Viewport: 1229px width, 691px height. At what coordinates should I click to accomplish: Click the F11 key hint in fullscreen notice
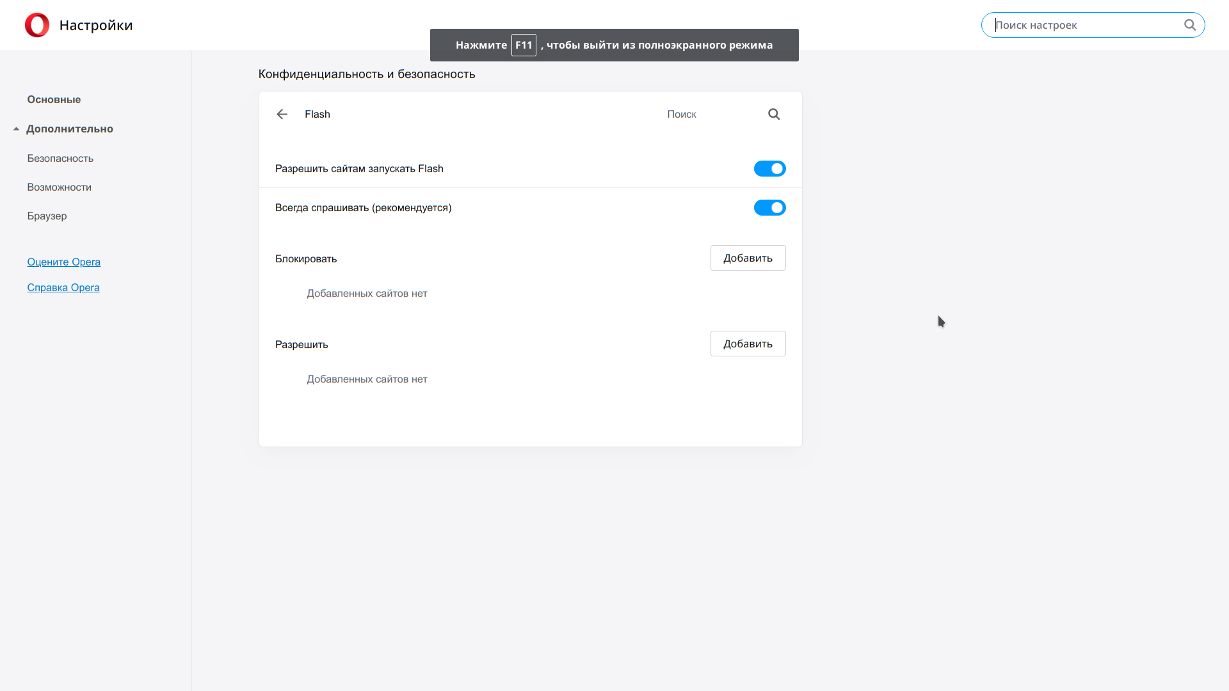pyautogui.click(x=524, y=45)
